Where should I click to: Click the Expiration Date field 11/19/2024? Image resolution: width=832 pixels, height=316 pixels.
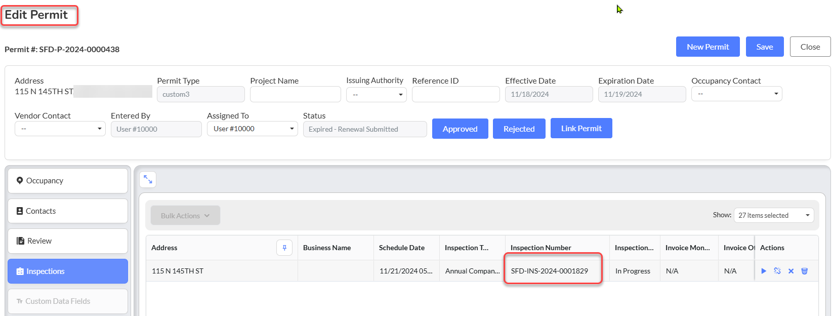point(642,94)
